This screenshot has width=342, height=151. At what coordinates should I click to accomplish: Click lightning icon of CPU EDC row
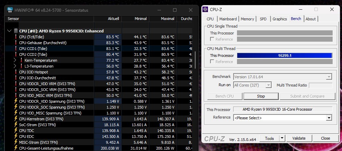pyautogui.click(x=16, y=136)
